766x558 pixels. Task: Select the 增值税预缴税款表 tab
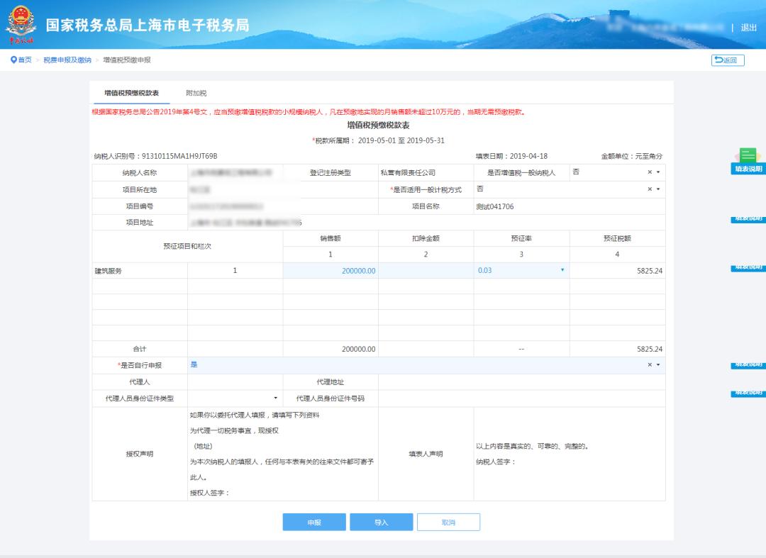(x=131, y=94)
